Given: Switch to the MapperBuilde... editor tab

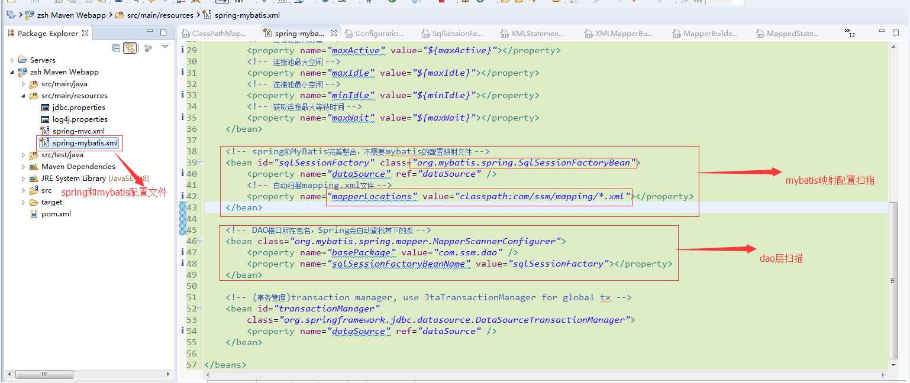Looking at the screenshot, I should pos(704,34).
